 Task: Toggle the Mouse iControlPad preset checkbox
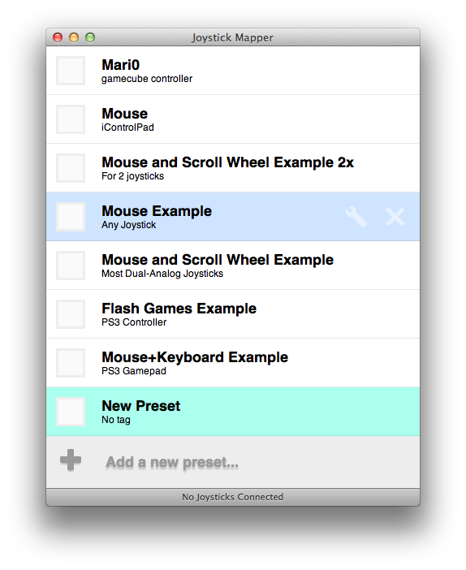(71, 119)
